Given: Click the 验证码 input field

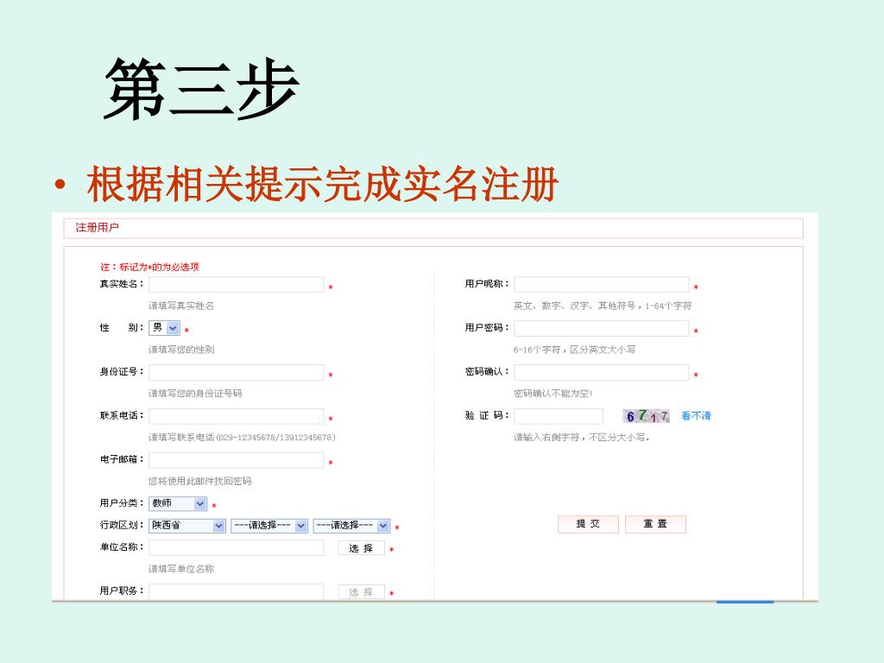Looking at the screenshot, I should pyautogui.click(x=559, y=416).
